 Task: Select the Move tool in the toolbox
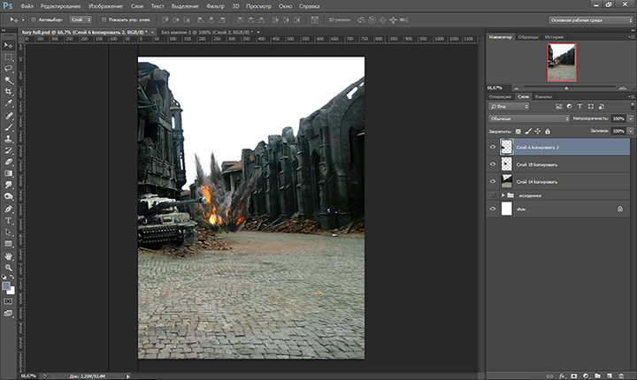tap(9, 44)
